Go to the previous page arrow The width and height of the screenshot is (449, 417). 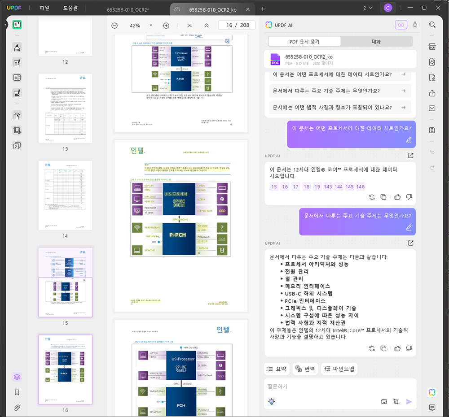[x=207, y=26]
